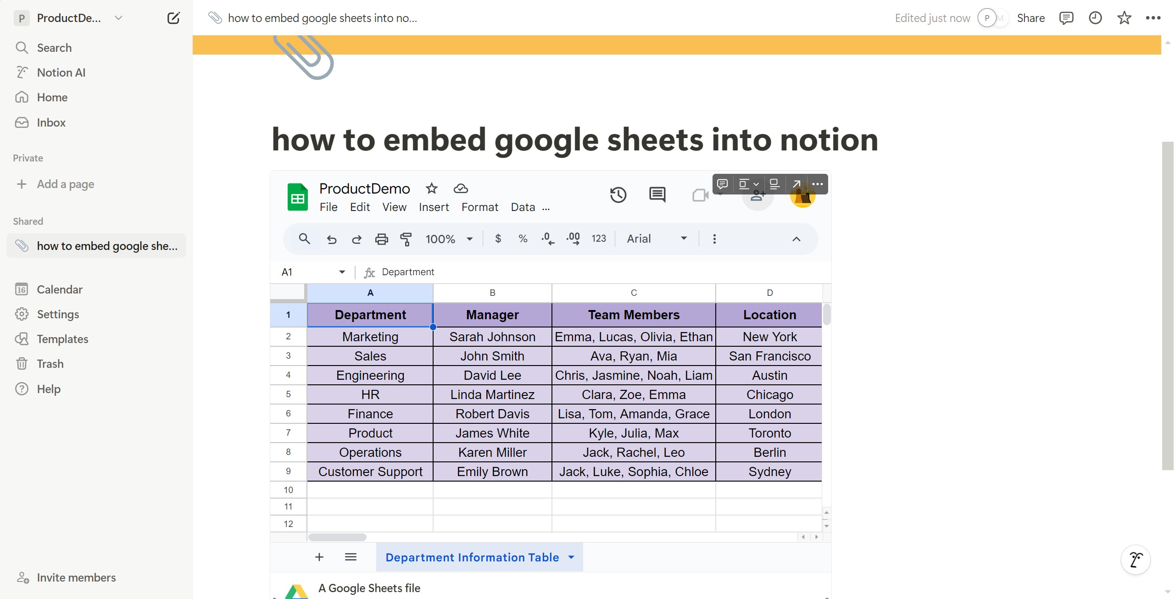Show more Sheets menus ellipsis
The image size is (1175, 599).
tap(546, 208)
